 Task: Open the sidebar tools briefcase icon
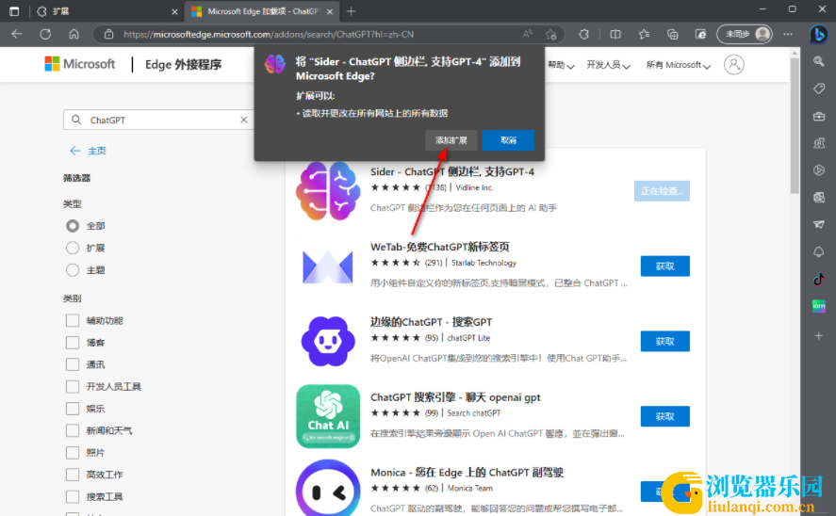pyautogui.click(x=819, y=116)
